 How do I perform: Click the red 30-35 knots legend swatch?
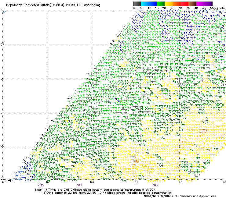[x=184, y=4]
